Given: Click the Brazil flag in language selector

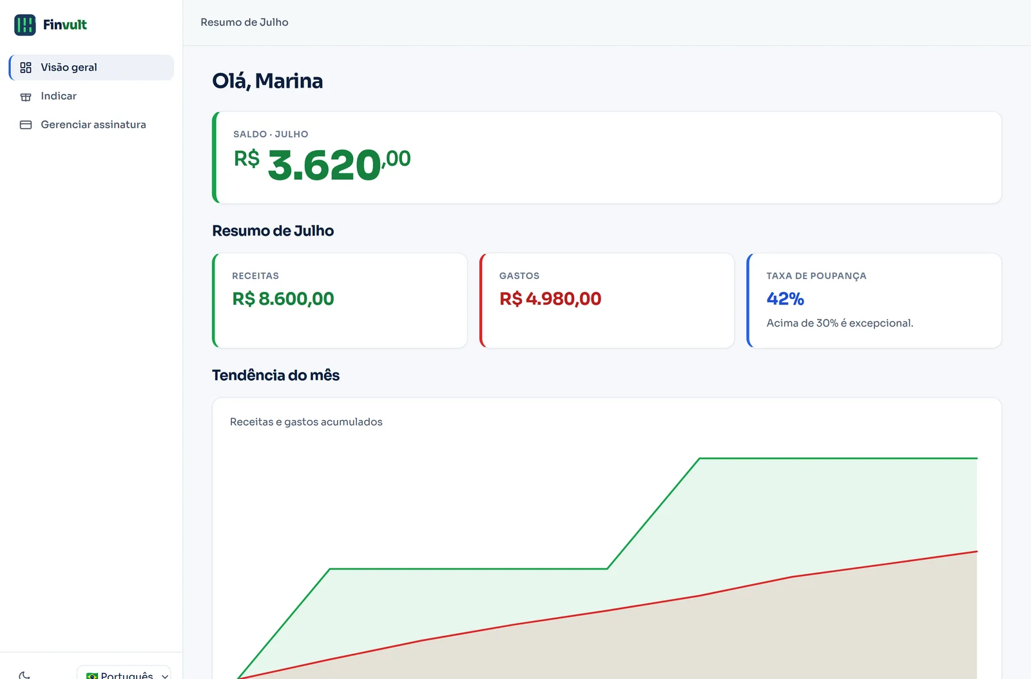Looking at the screenshot, I should pos(92,675).
